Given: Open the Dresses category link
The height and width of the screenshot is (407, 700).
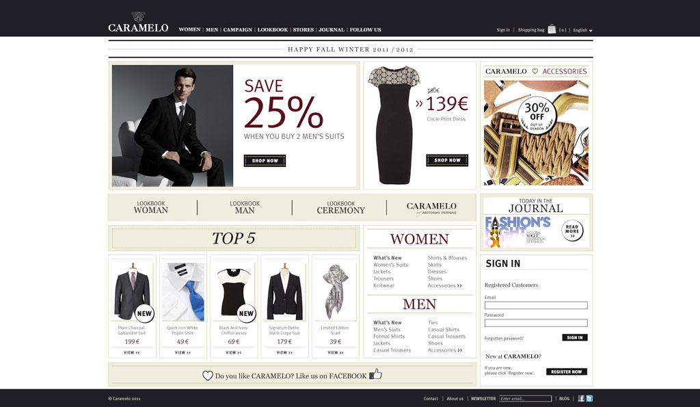Looking at the screenshot, I should 437,272.
